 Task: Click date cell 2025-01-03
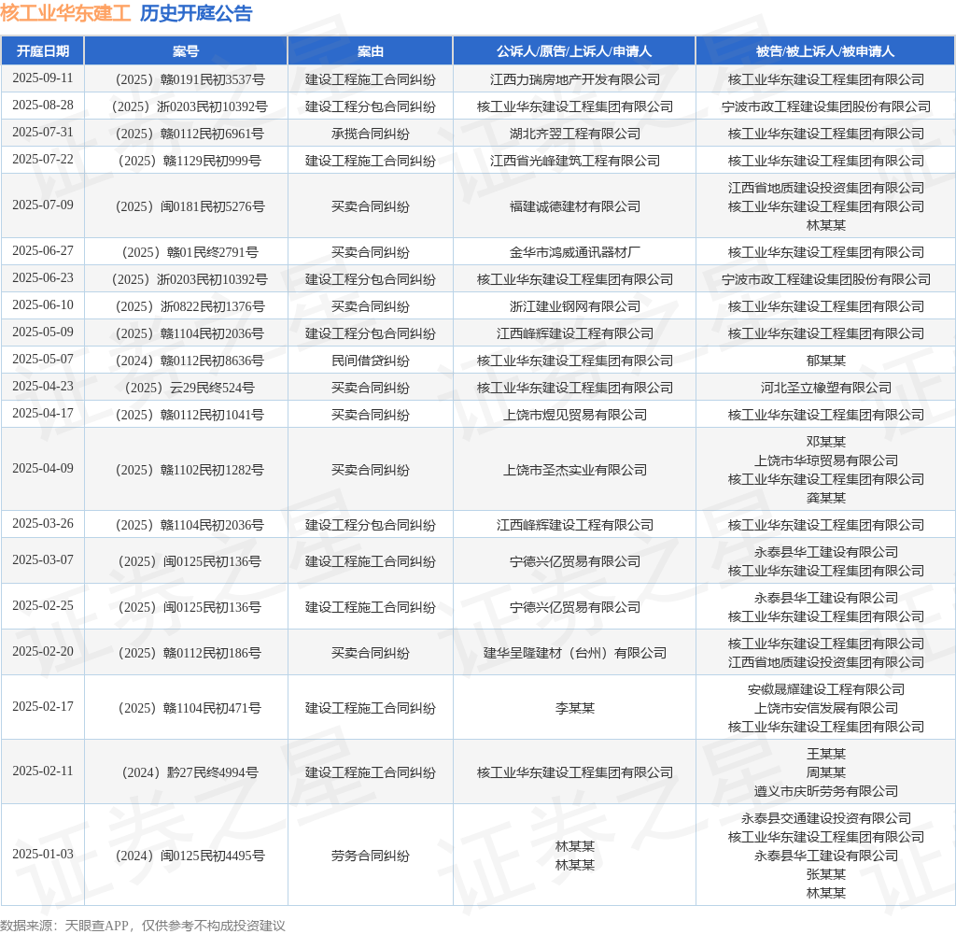(43, 854)
